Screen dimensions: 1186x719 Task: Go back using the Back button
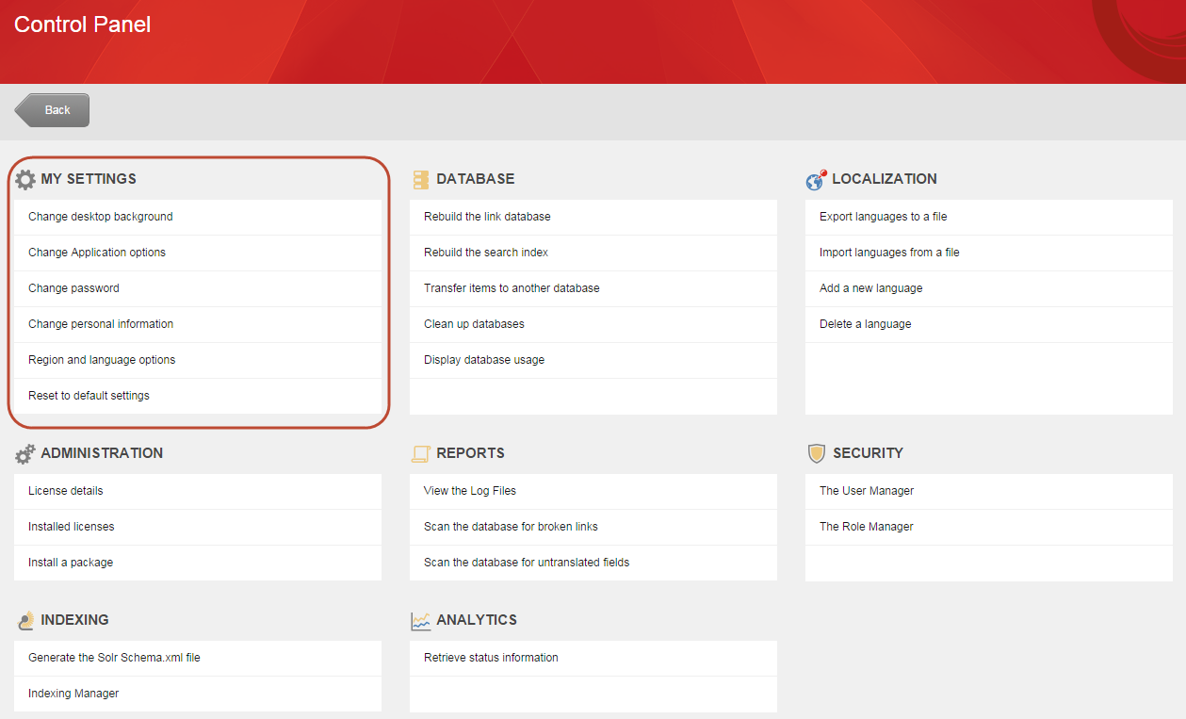pyautogui.click(x=53, y=110)
